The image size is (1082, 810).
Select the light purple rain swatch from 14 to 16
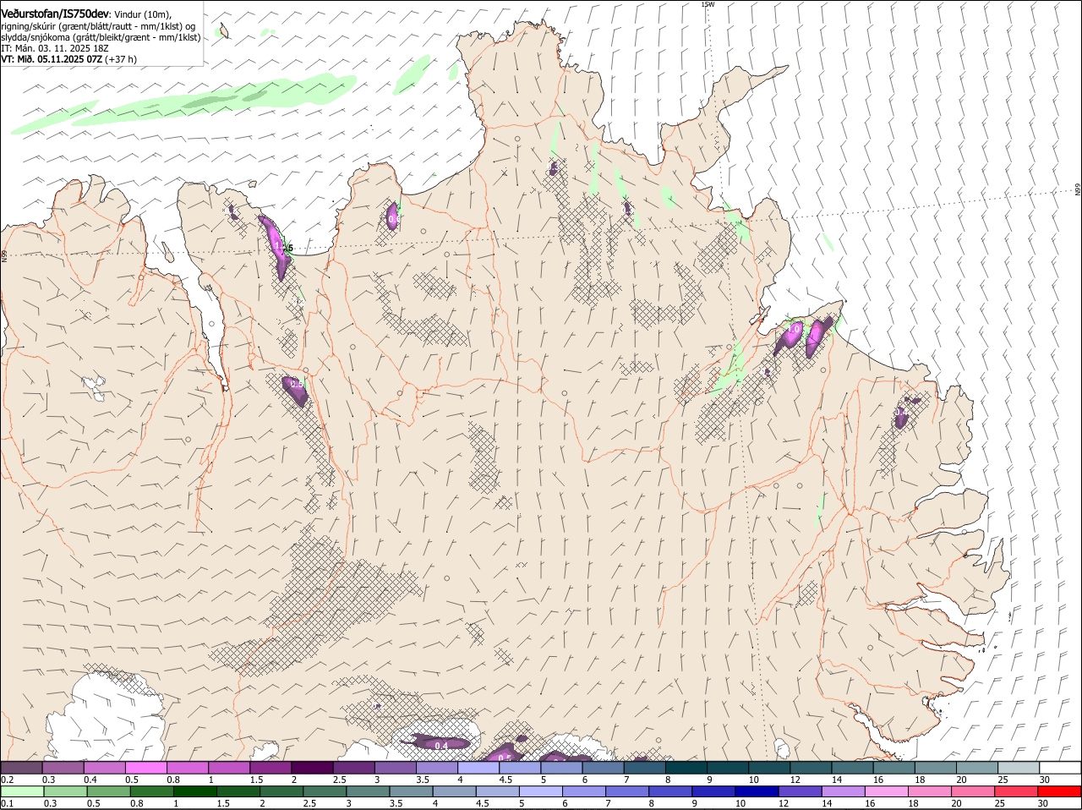pos(842,791)
